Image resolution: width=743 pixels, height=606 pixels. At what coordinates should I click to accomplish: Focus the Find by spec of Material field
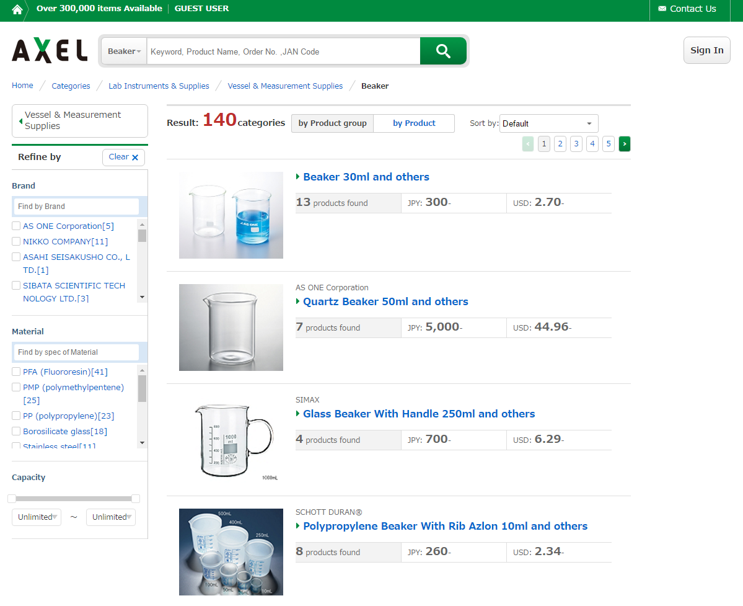[x=76, y=352]
